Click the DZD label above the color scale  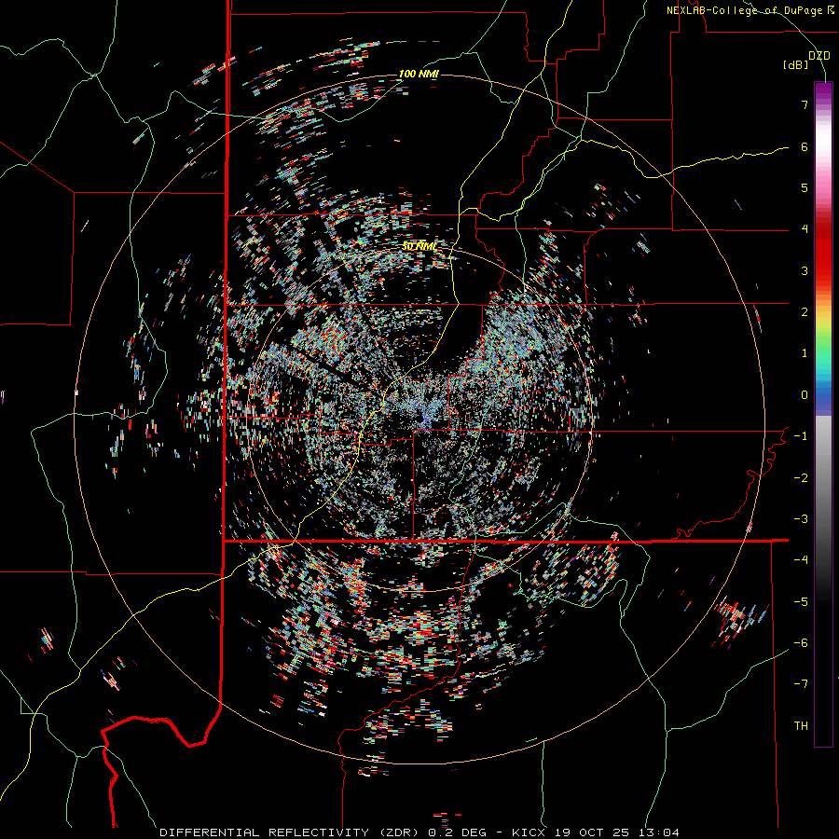[819, 55]
